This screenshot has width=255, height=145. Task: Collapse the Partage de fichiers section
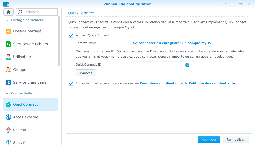(7, 20)
